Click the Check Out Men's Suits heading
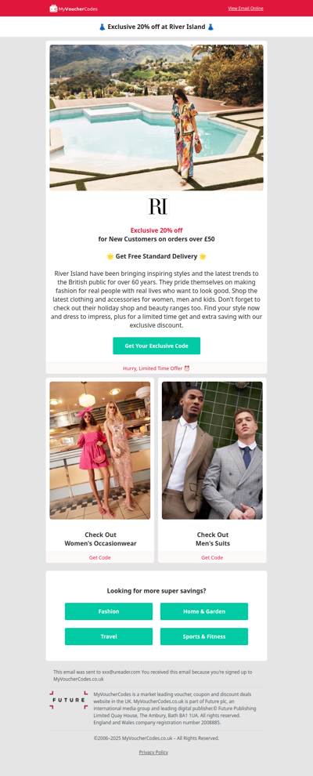This screenshot has width=313, height=776. tap(212, 539)
